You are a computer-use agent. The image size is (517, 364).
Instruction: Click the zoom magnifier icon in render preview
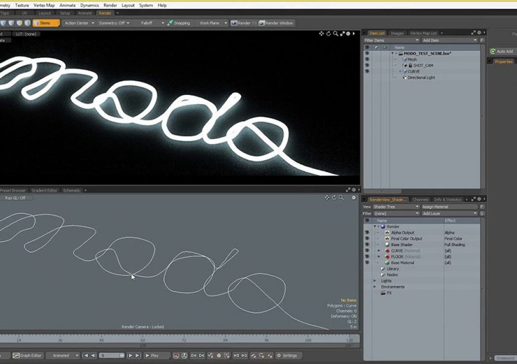point(335,33)
